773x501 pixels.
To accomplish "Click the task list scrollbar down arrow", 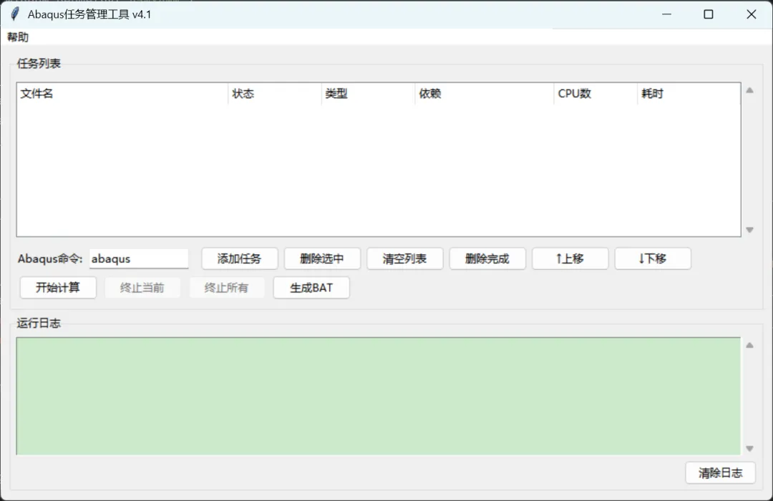I will (750, 230).
